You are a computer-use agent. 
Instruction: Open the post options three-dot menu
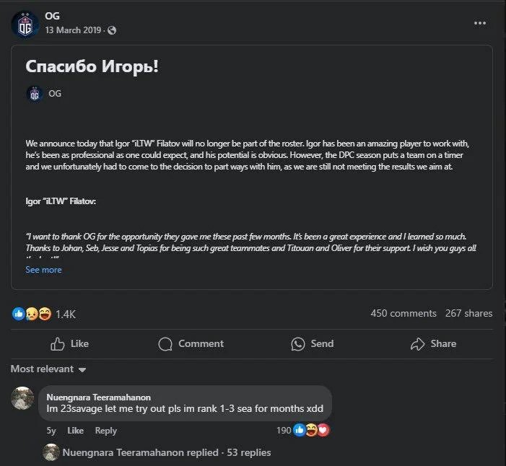coord(480,23)
